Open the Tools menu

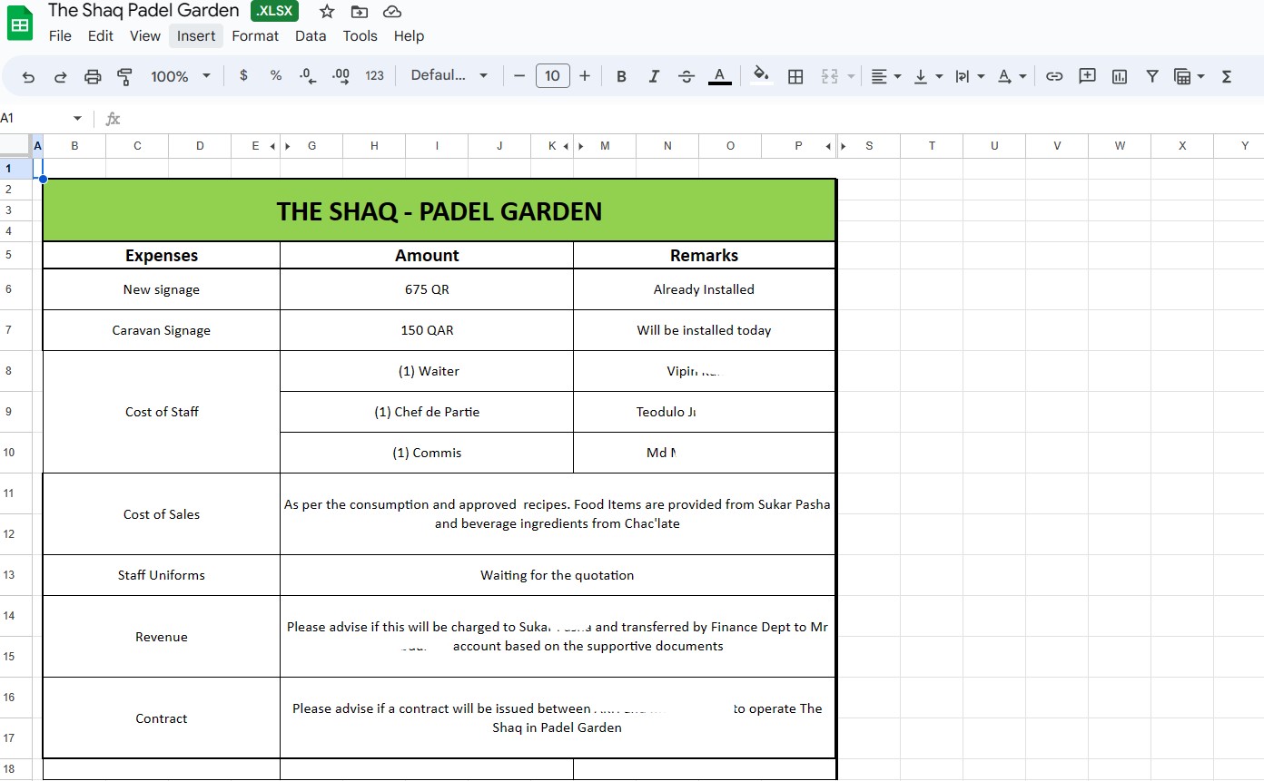(x=360, y=36)
